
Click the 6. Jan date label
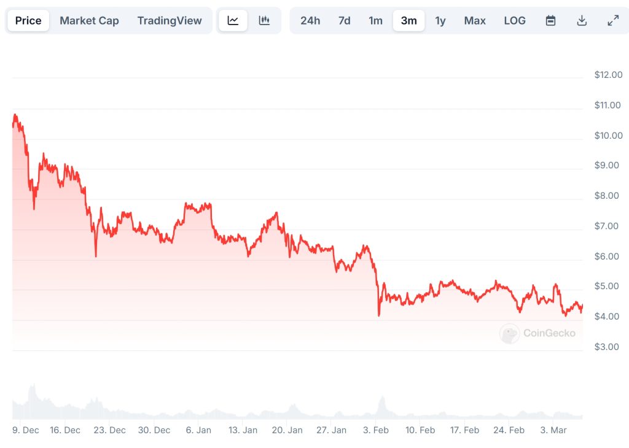point(198,430)
